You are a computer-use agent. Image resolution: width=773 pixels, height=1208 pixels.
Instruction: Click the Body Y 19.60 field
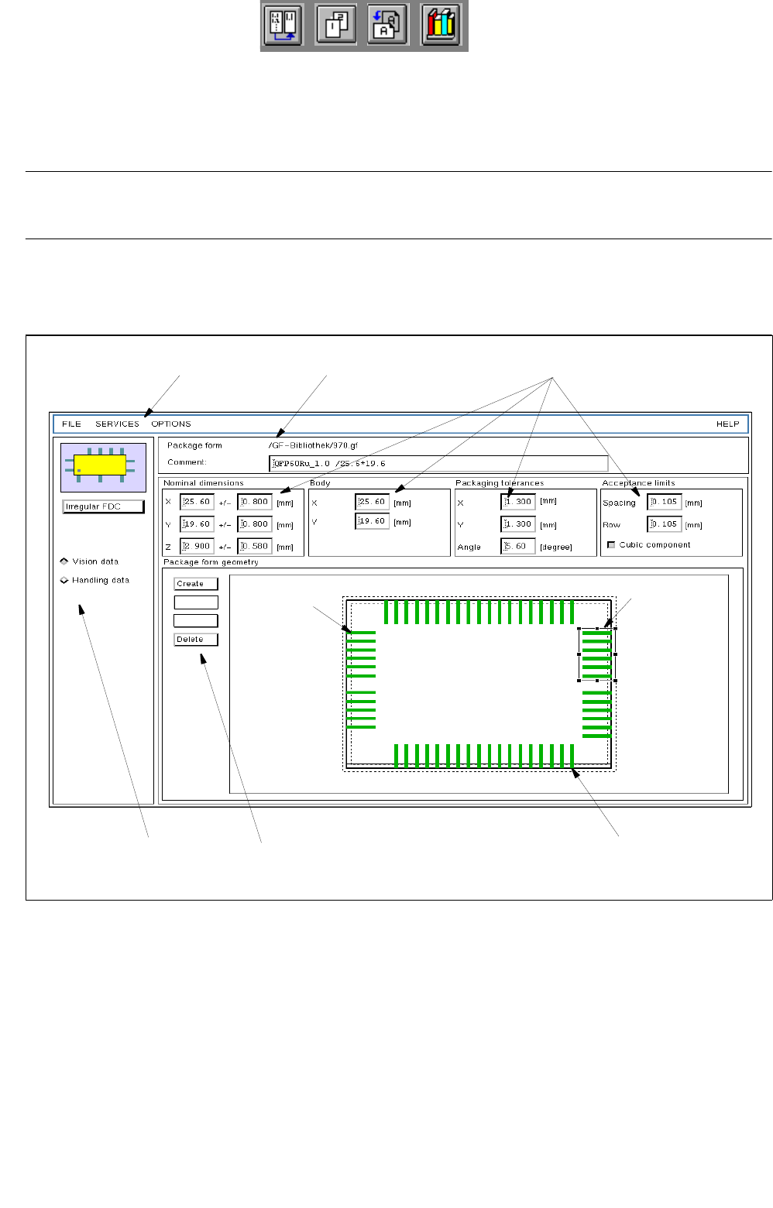(x=372, y=521)
